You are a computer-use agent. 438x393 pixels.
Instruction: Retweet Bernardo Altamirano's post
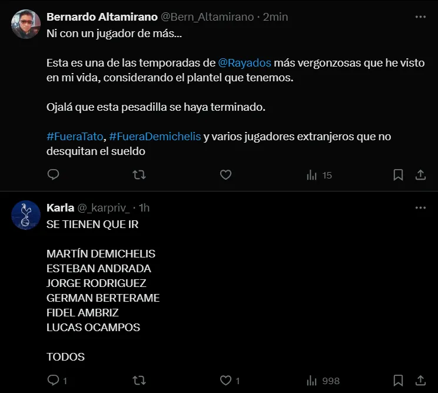tap(139, 175)
